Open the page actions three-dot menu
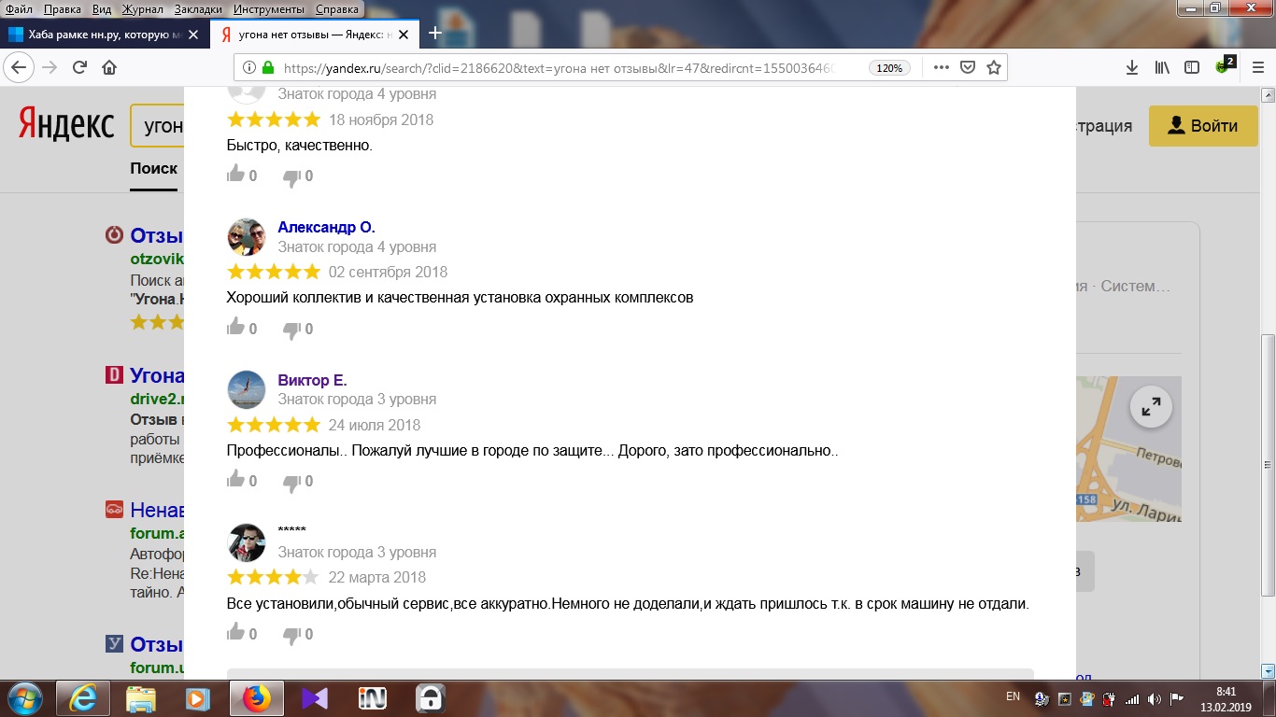The image size is (1276, 717). [941, 67]
